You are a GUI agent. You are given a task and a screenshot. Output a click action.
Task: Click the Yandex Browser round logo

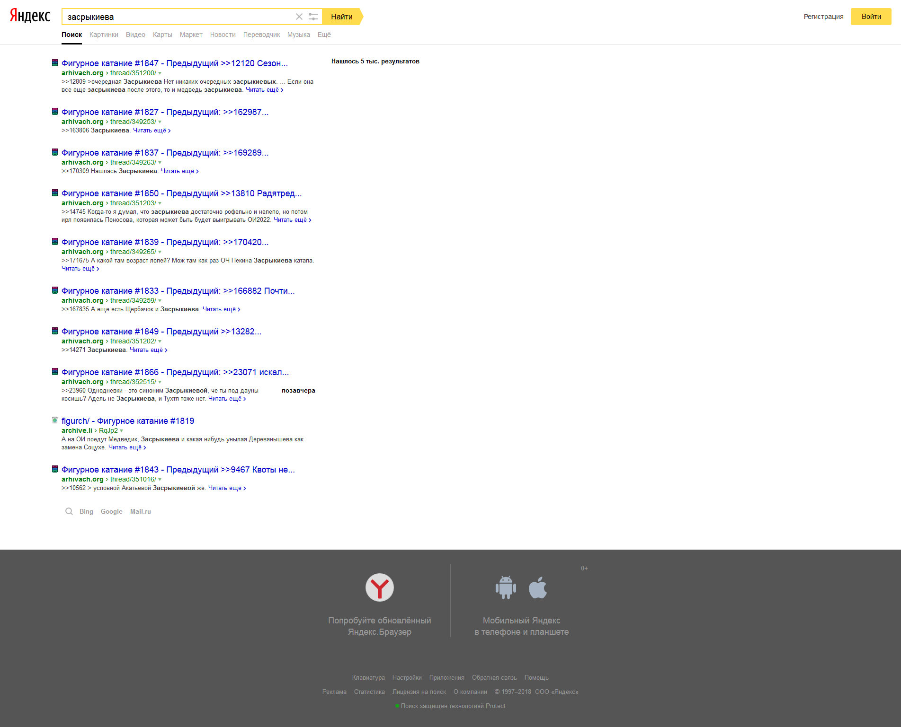coord(379,587)
